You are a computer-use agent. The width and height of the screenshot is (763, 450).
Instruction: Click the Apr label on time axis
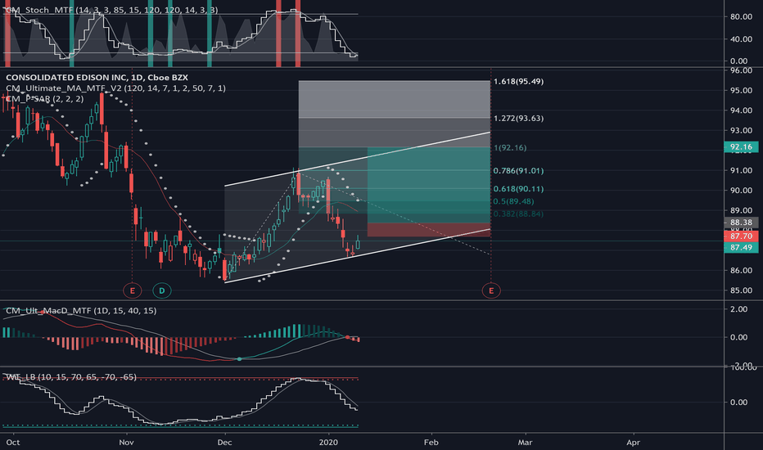(x=633, y=442)
